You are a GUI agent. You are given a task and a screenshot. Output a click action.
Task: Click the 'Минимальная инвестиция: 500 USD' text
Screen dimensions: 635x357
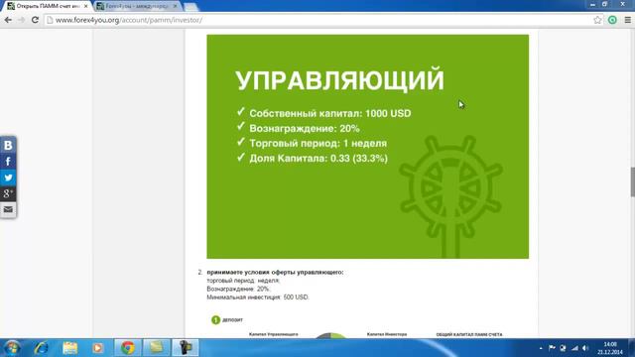click(258, 297)
